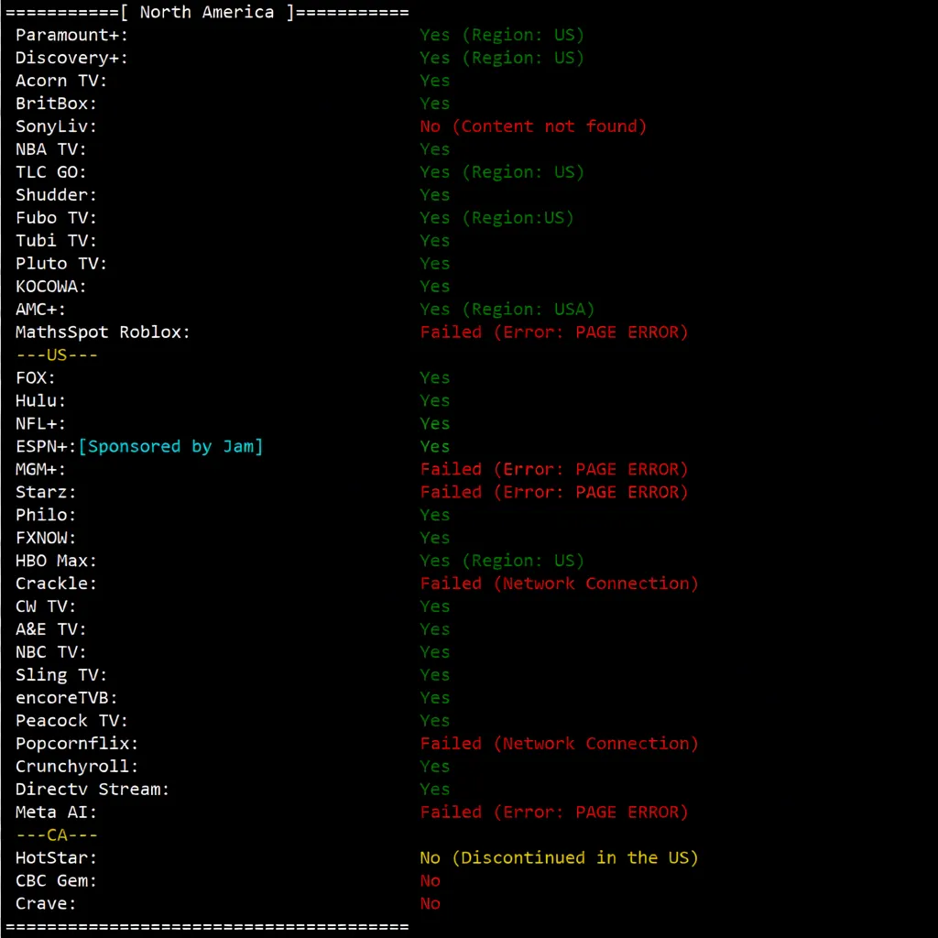This screenshot has width=938, height=938.
Task: Click the 'No' result for Crave
Action: (431, 903)
